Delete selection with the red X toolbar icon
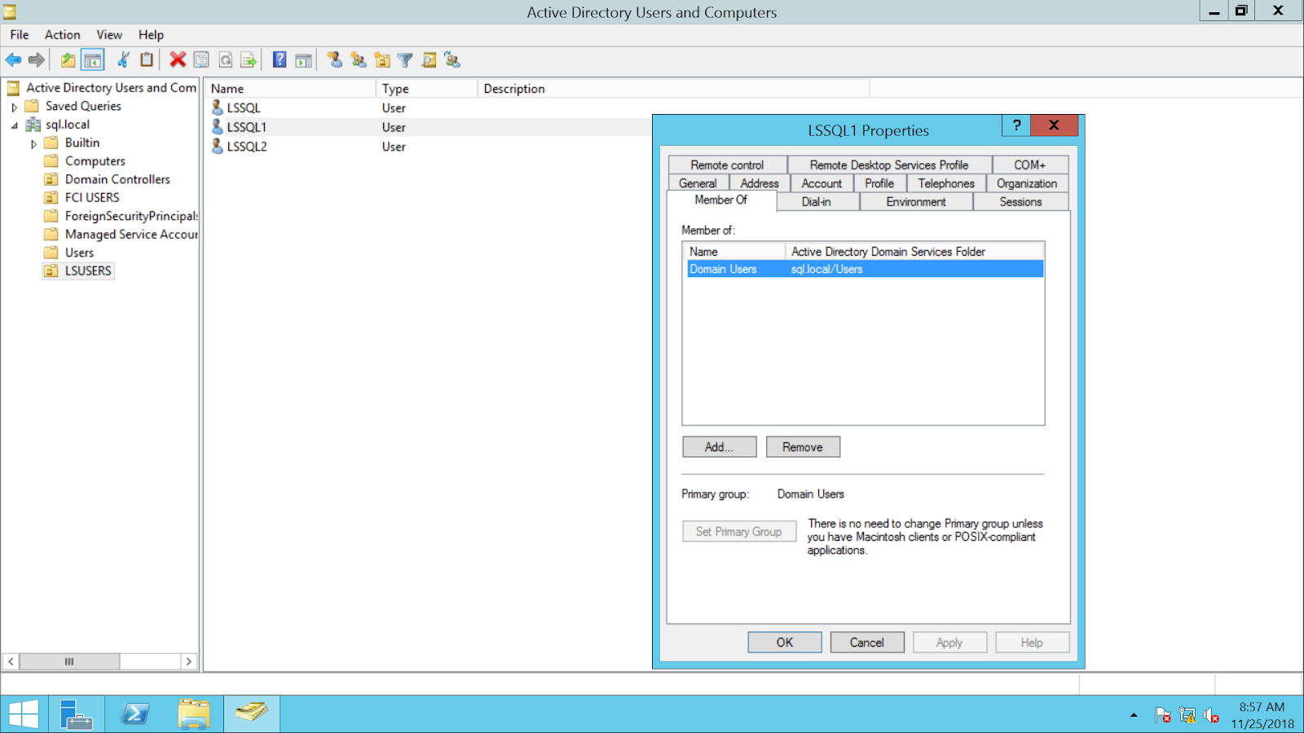Screen dimensions: 1304x733 pos(178,59)
